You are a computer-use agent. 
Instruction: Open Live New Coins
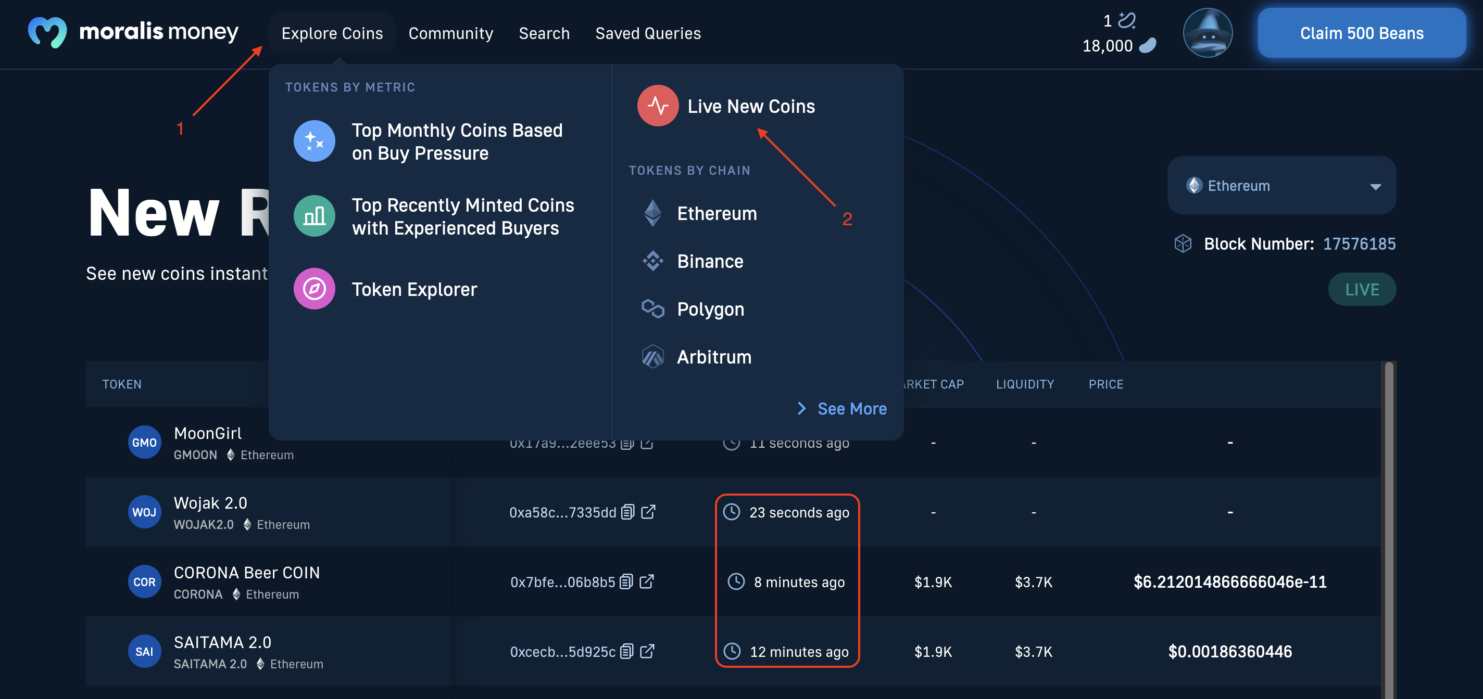(751, 106)
